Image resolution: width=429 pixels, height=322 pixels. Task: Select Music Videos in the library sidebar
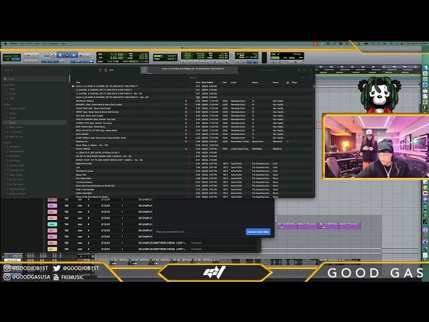tap(16, 127)
